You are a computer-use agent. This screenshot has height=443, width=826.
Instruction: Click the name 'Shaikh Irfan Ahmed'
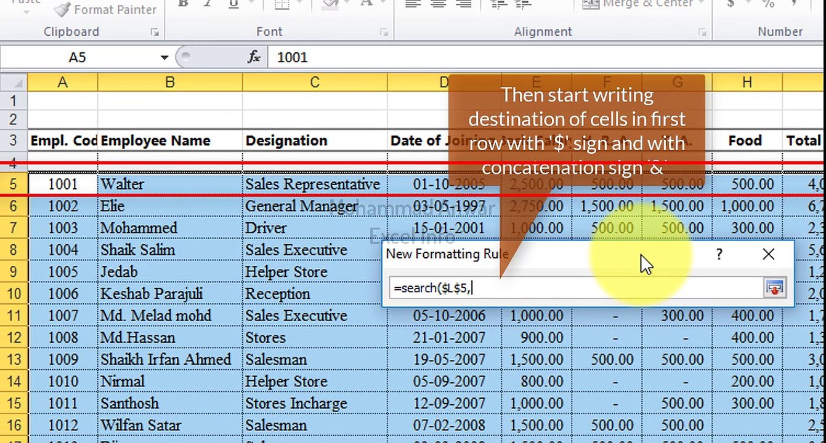(166, 359)
